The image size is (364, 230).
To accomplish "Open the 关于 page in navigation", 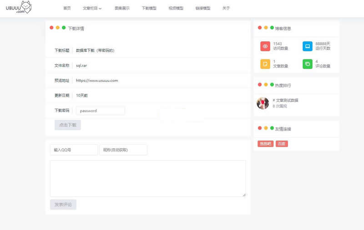I will click(226, 8).
